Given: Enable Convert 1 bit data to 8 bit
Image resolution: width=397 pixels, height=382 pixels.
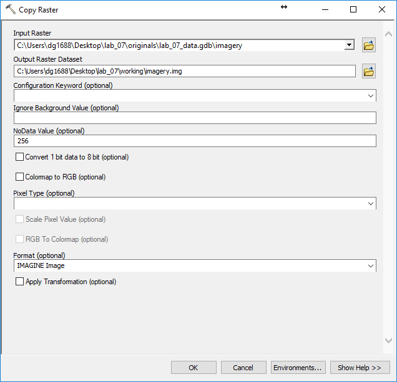Looking at the screenshot, I should pyautogui.click(x=19, y=157).
